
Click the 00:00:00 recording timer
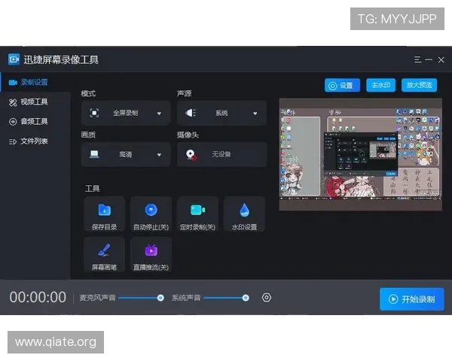38,297
